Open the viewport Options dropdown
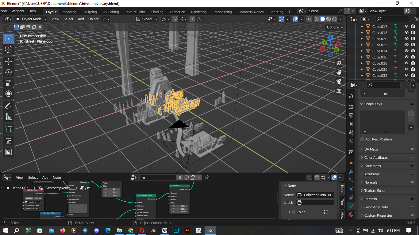The image size is (419, 235). [x=335, y=27]
